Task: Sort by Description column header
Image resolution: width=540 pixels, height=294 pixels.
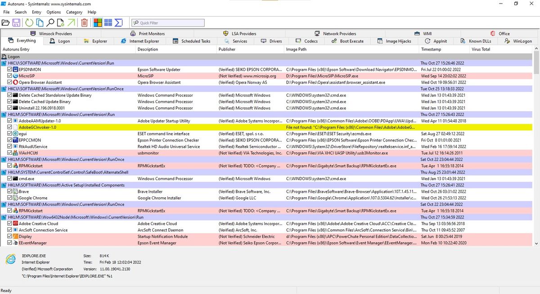Action: (x=176, y=49)
